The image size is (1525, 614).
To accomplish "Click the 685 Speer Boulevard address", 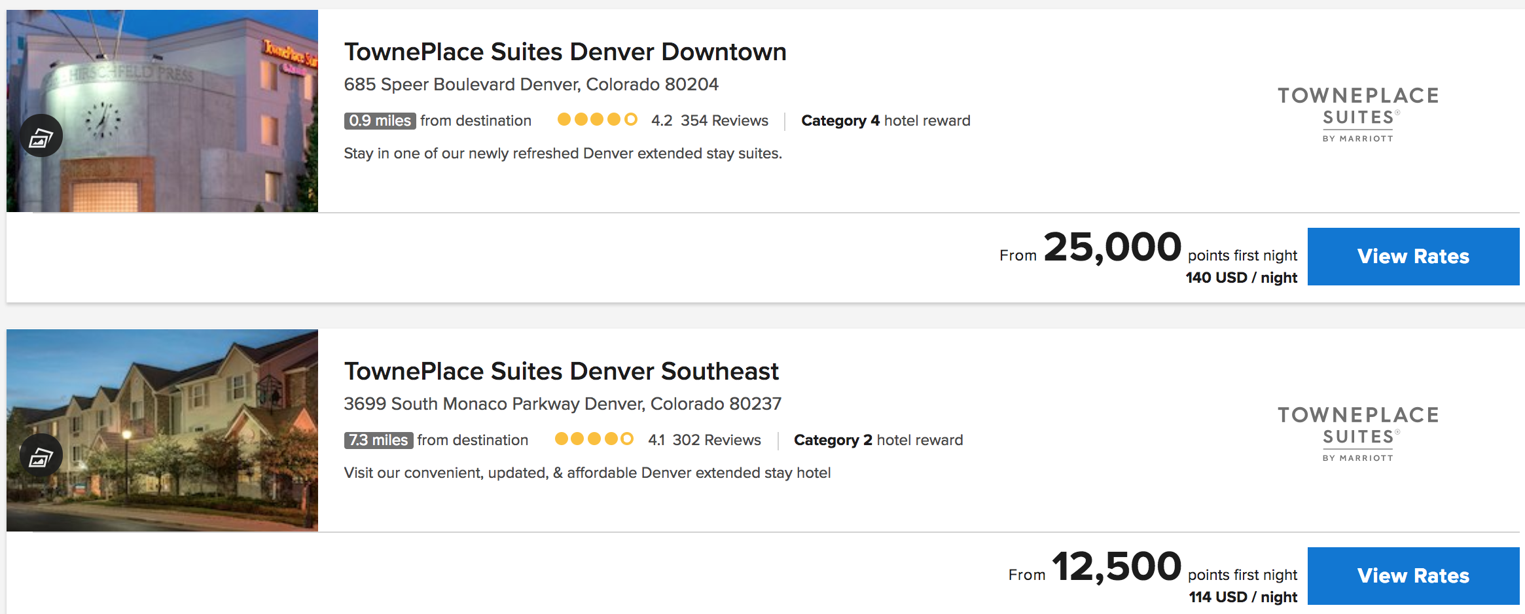I will pos(531,84).
